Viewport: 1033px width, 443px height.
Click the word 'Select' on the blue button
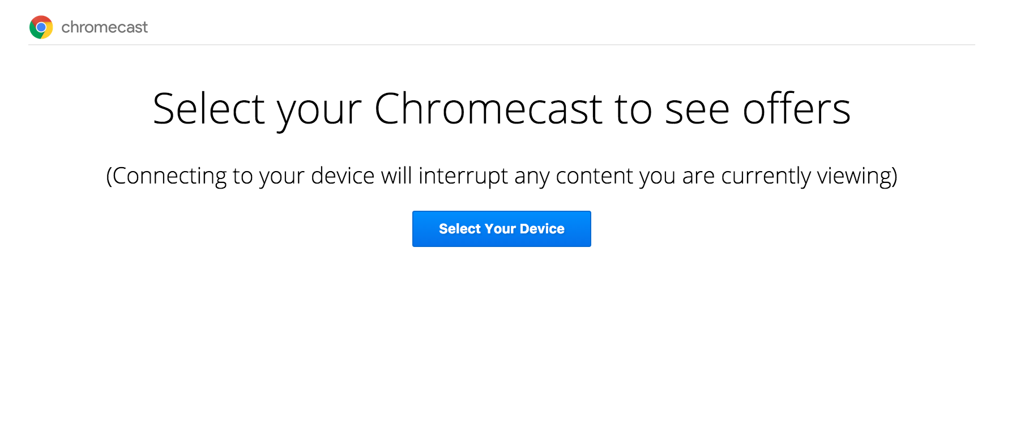pos(460,229)
